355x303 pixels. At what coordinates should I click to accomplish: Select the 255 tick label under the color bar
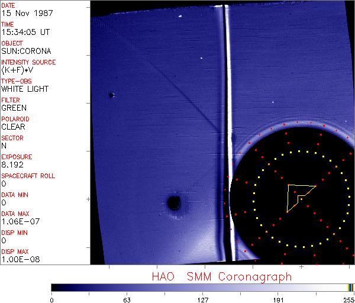(x=347, y=299)
